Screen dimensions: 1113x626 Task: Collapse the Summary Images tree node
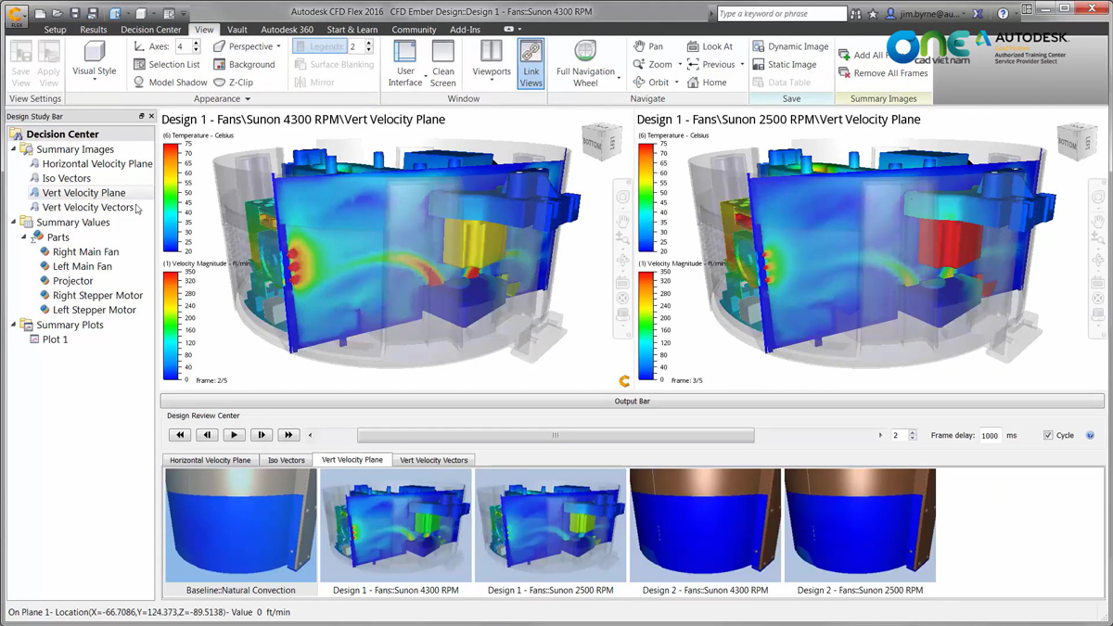[x=13, y=149]
